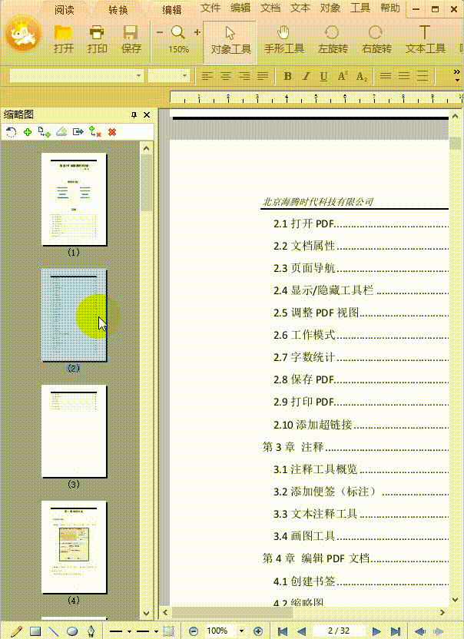Viewport: 464px width, 639px height.
Task: Click the bottom zoom out button
Action: click(x=194, y=631)
